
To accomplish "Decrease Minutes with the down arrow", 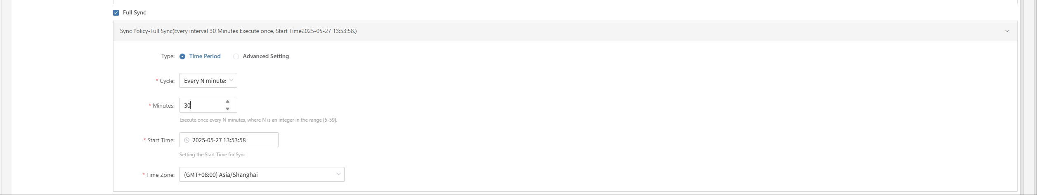I will coord(227,109).
